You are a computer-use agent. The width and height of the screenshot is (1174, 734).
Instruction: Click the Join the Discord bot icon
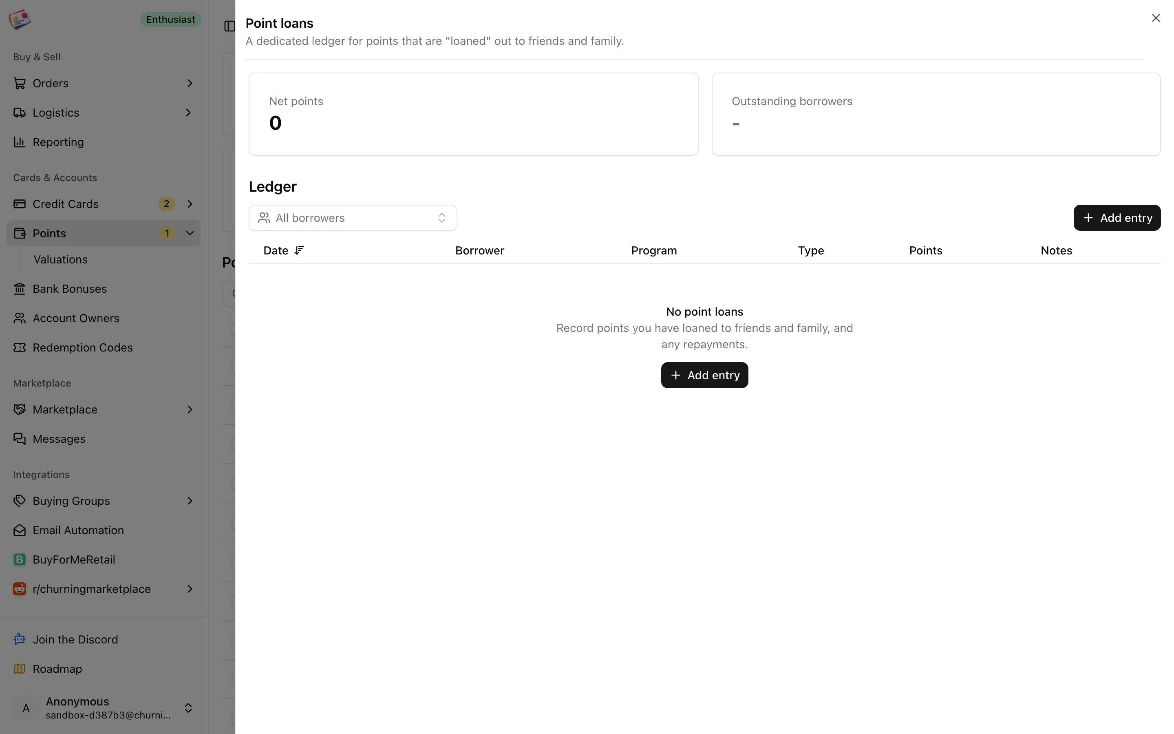pyautogui.click(x=20, y=639)
